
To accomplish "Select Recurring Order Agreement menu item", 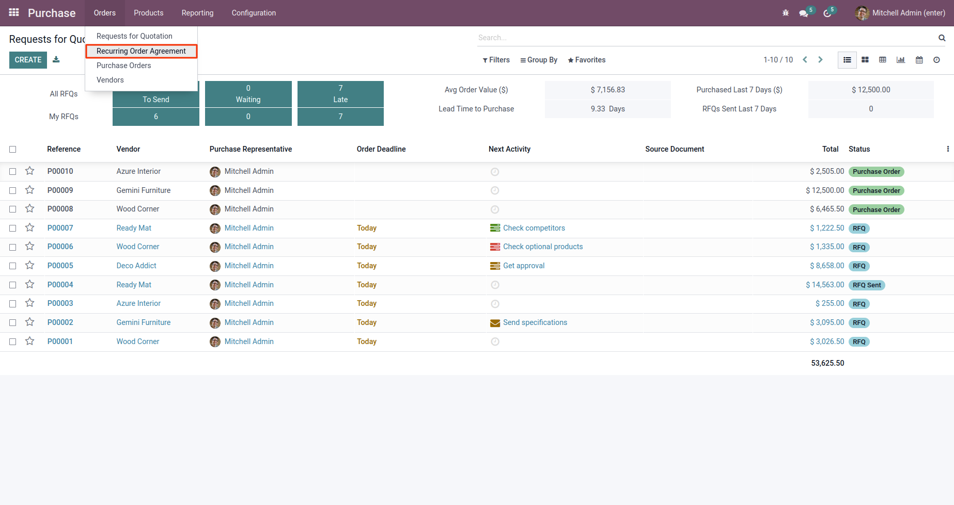I will click(141, 51).
